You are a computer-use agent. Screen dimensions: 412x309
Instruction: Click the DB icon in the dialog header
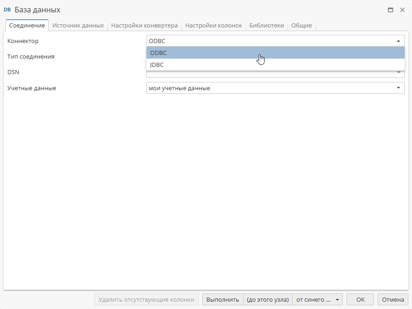7,10
